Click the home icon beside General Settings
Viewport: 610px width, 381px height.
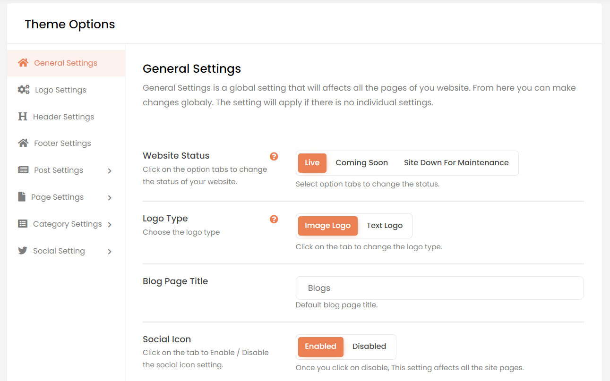(23, 63)
